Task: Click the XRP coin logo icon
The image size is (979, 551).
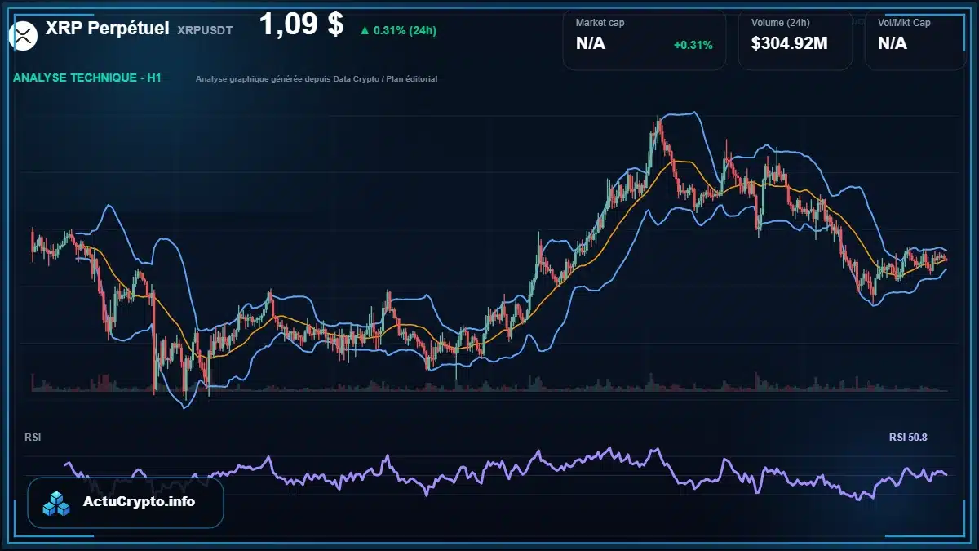Action: click(24, 34)
